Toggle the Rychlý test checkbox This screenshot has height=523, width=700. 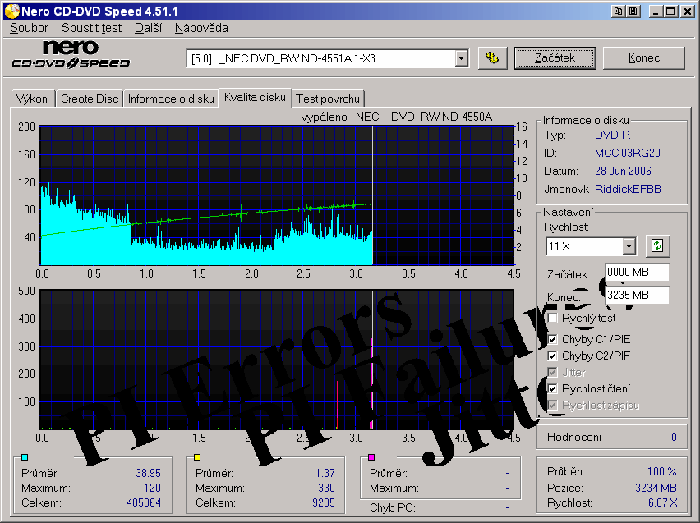pyautogui.click(x=553, y=319)
